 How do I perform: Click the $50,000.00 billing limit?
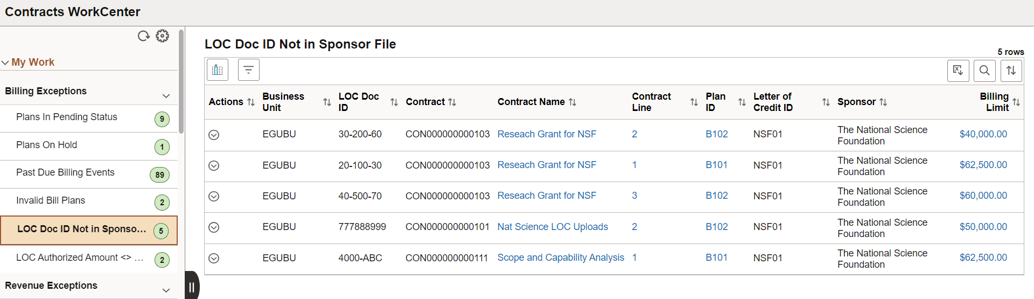pos(983,227)
